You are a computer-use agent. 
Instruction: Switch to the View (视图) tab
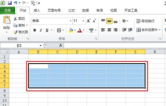point(114,10)
